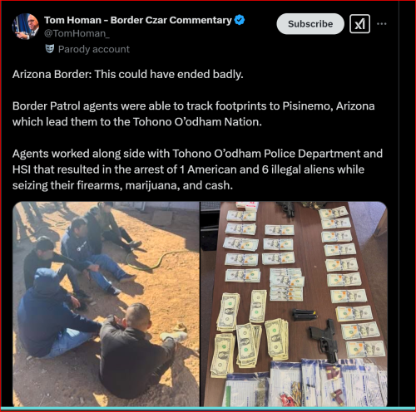416x412 pixels.
Task: Click the 'This could have ended badly' text
Action: pyautogui.click(x=169, y=74)
